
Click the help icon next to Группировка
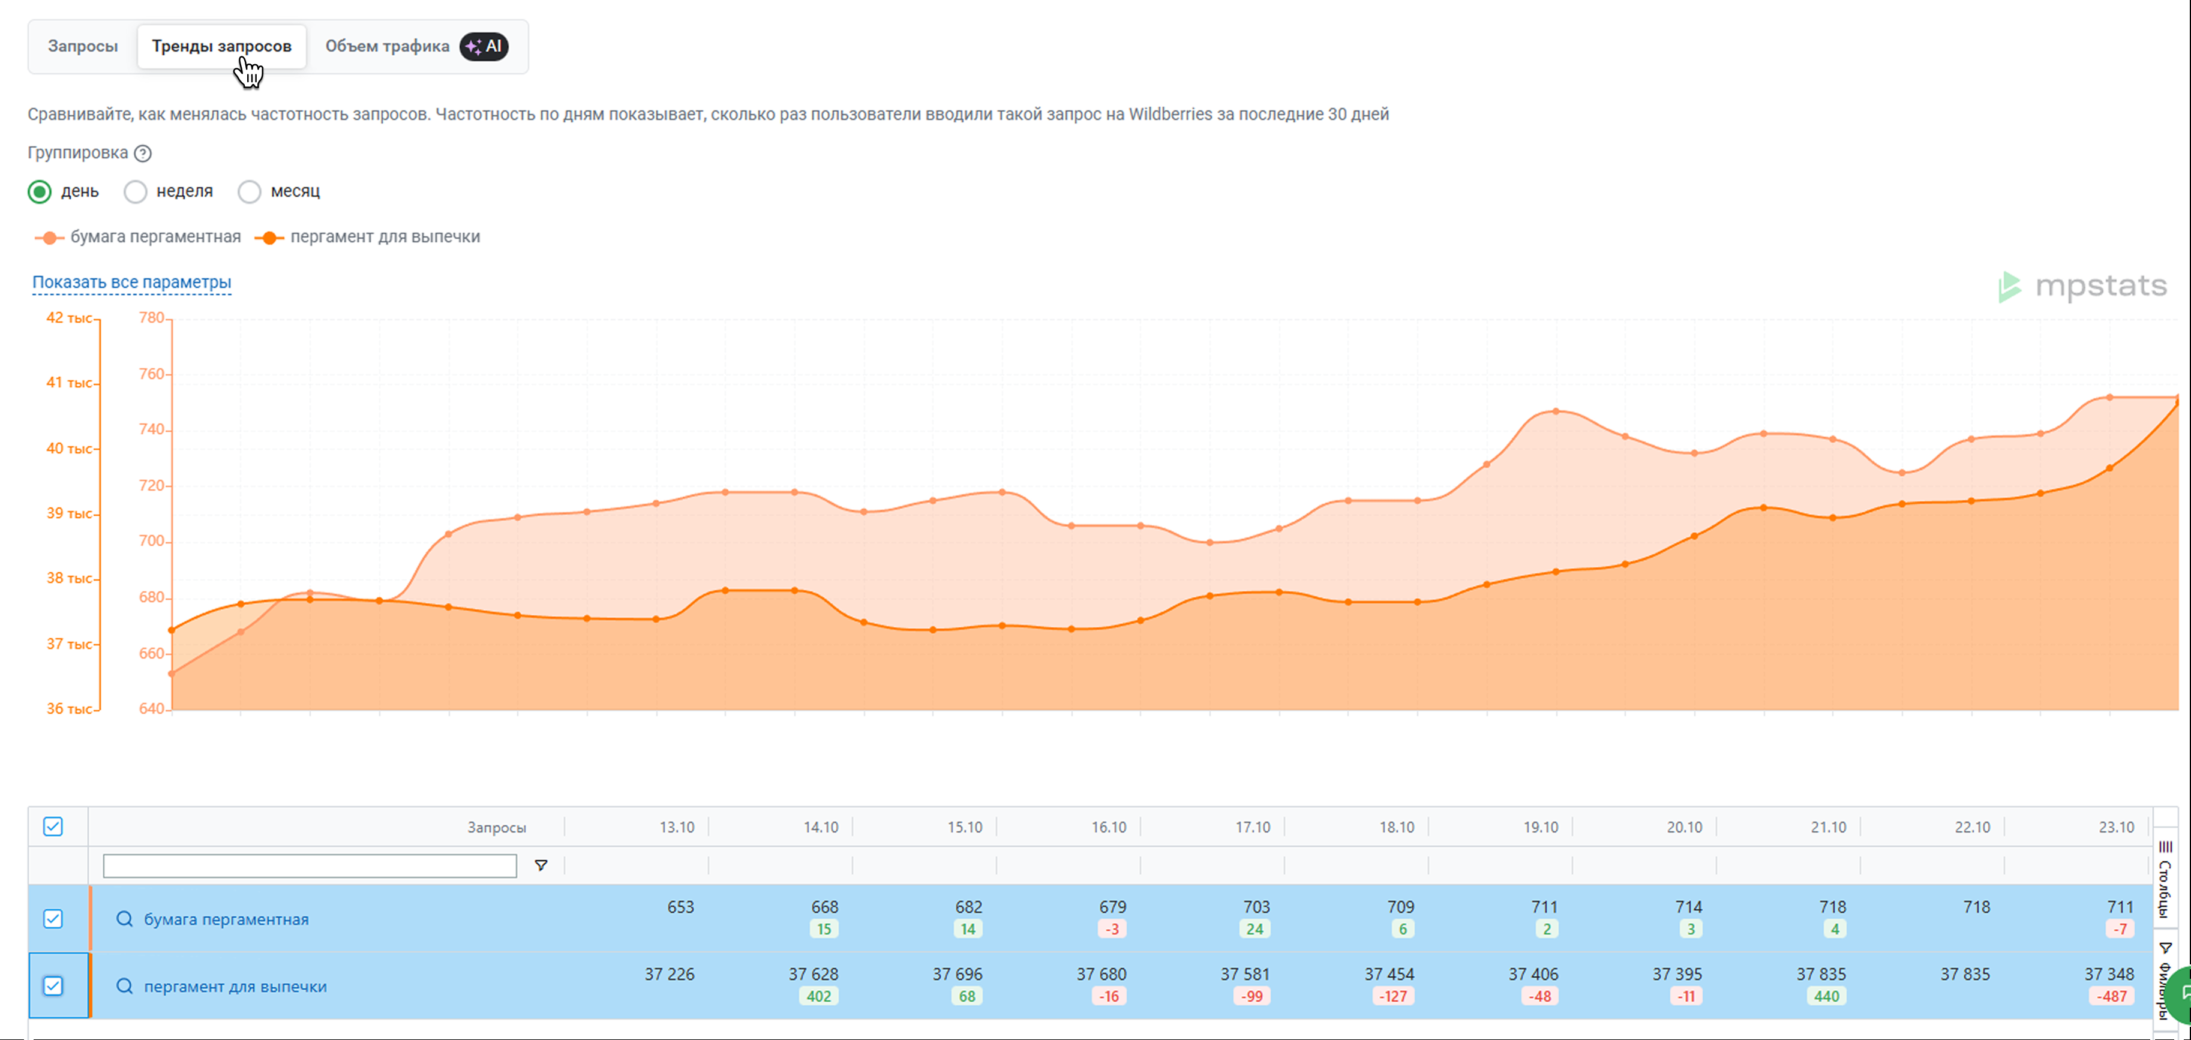coord(143,153)
